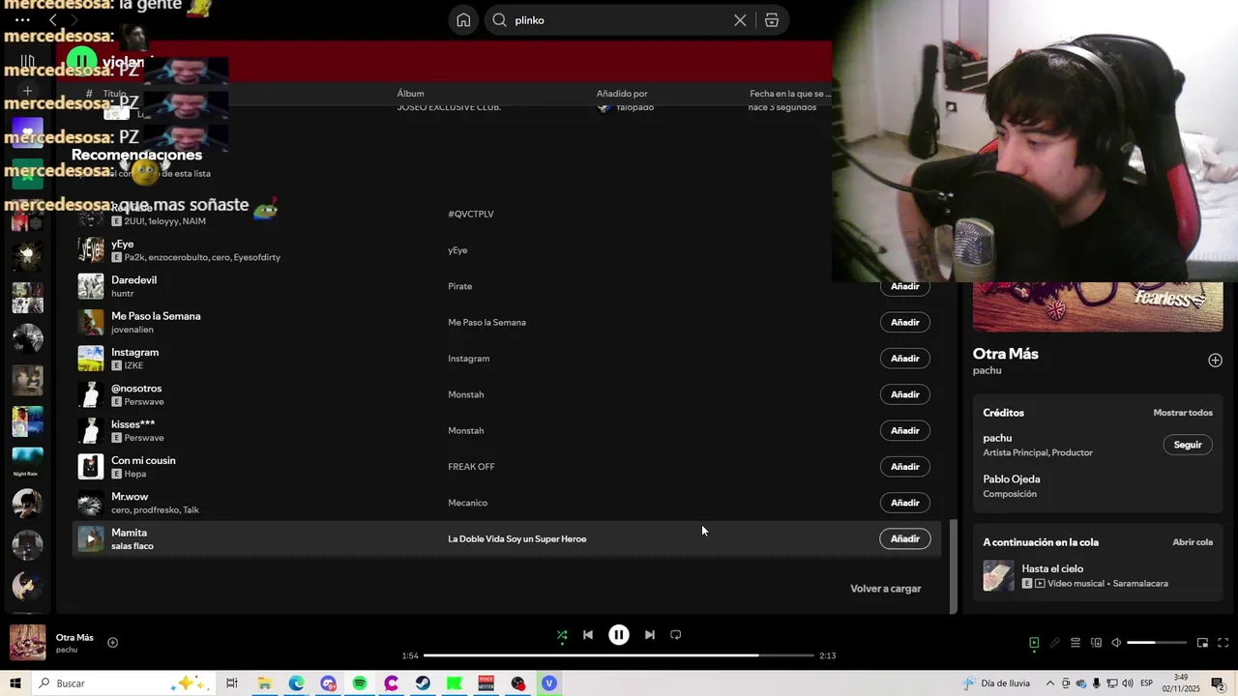Open the Browse icon beside the search bar
Screen dimensions: 1238x696
click(771, 20)
